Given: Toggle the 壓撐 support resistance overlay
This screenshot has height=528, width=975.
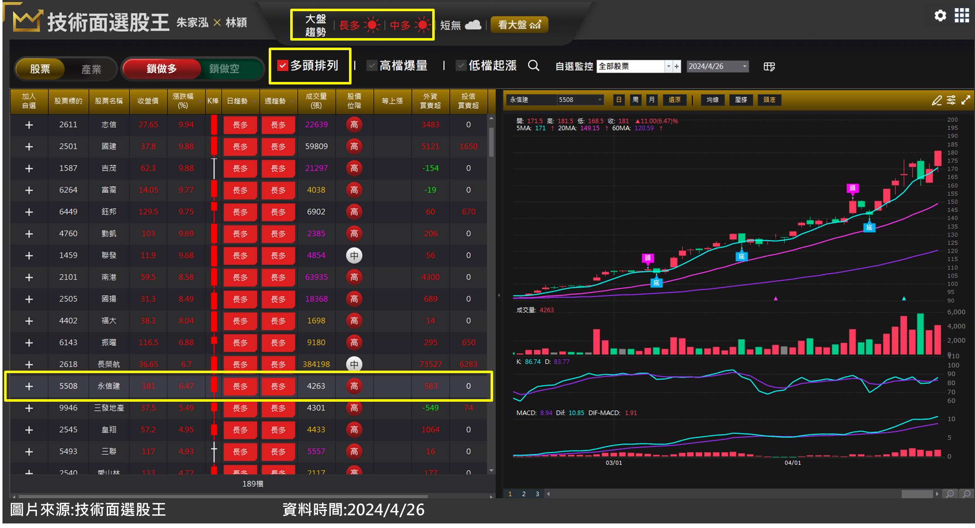Looking at the screenshot, I should click(x=741, y=100).
